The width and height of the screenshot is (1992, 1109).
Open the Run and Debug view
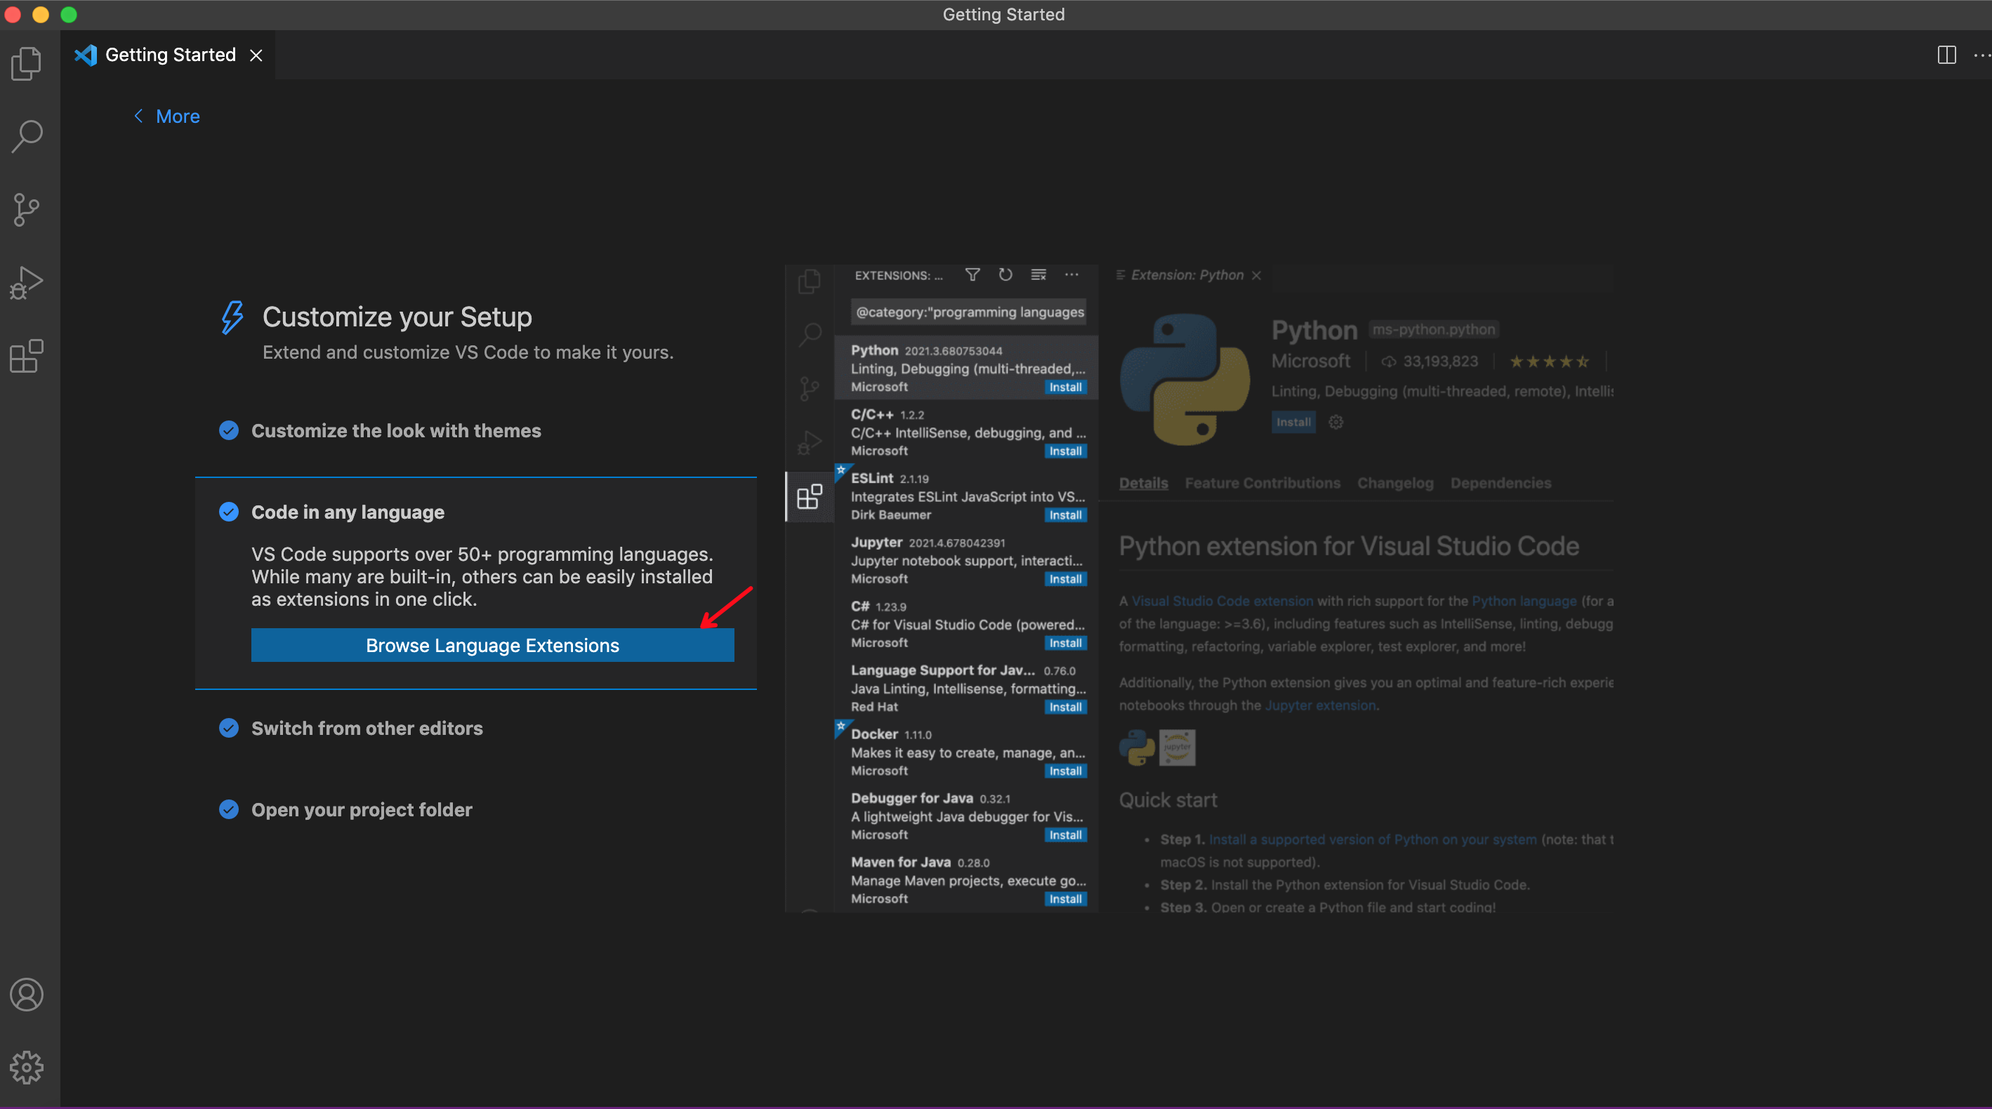27,283
